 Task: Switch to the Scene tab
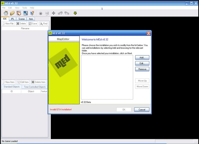click(x=21, y=19)
